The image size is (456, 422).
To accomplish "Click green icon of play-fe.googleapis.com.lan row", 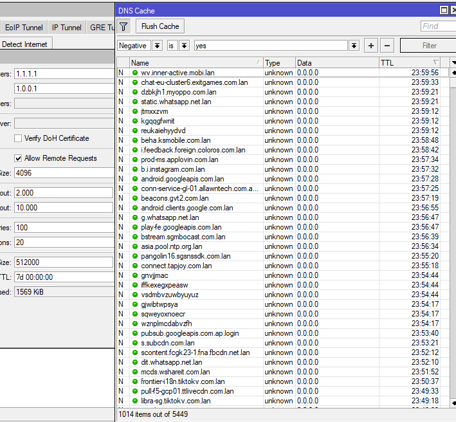I will tap(135, 227).
